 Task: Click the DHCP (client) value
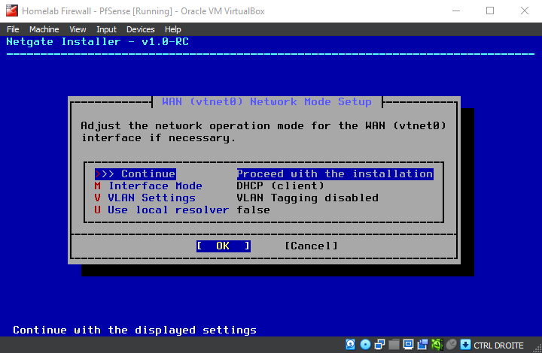click(280, 186)
